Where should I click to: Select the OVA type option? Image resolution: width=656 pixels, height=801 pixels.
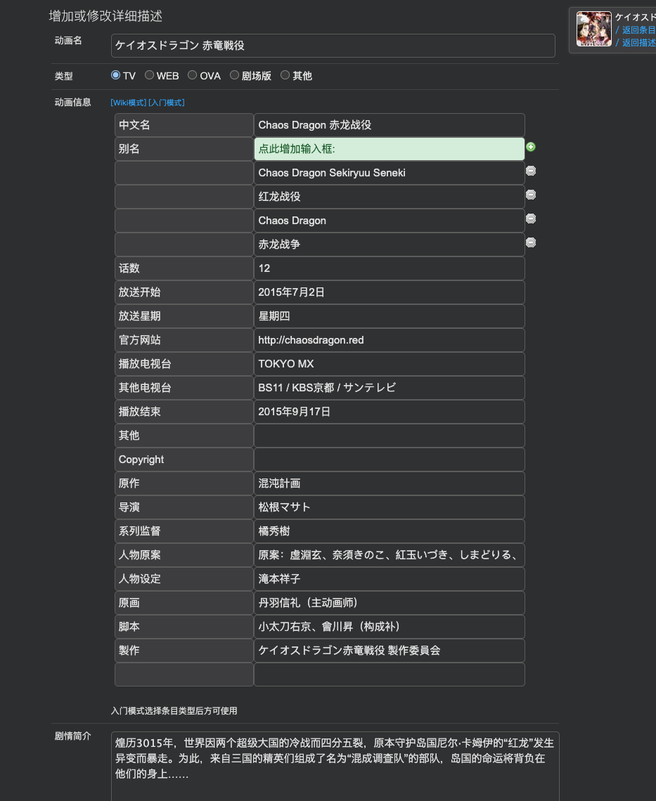[192, 74]
